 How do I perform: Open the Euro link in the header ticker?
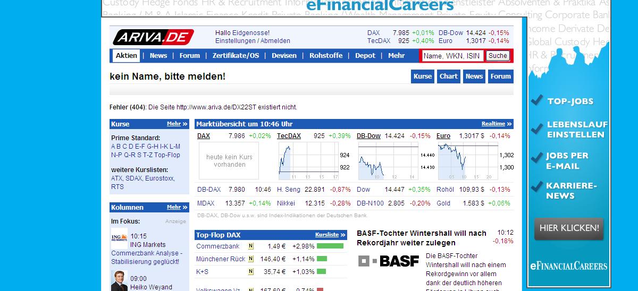446,41
